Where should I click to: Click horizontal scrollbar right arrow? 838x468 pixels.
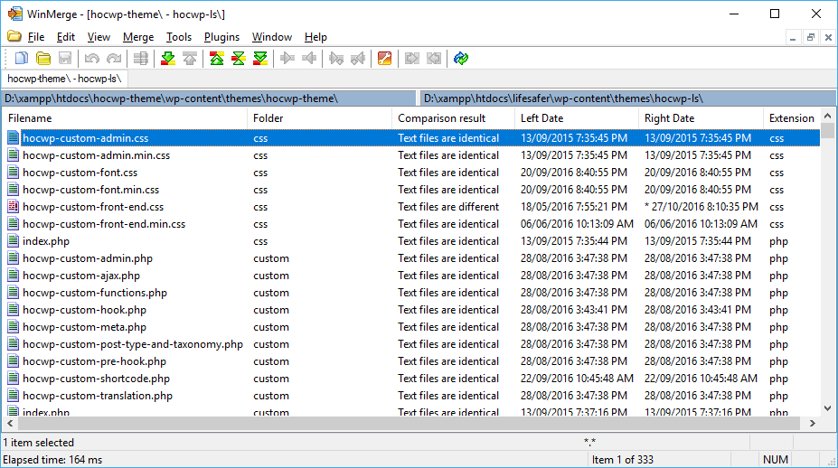[813, 423]
